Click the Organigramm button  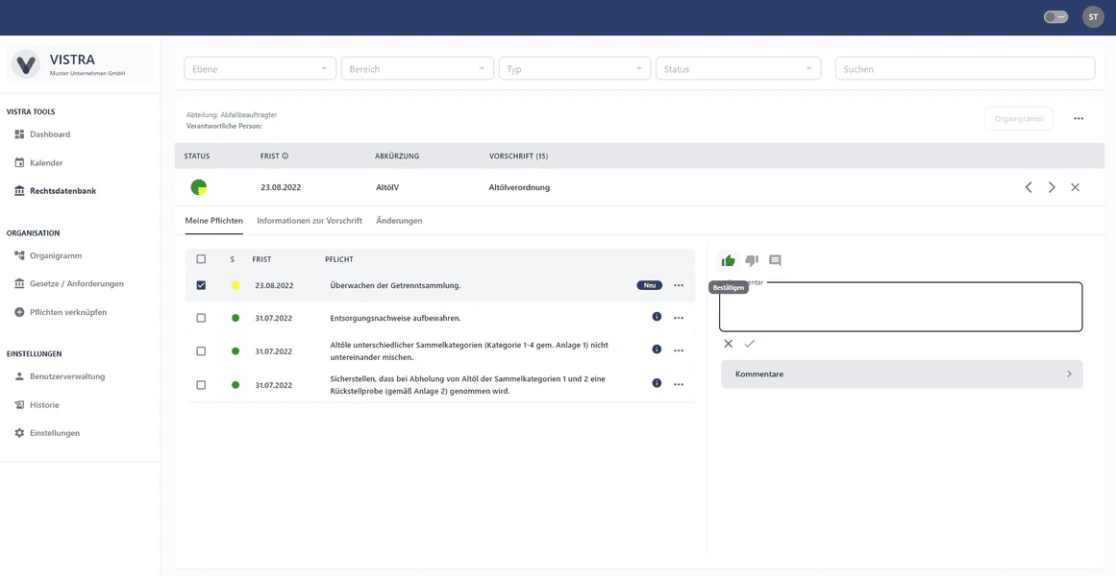tap(1019, 119)
